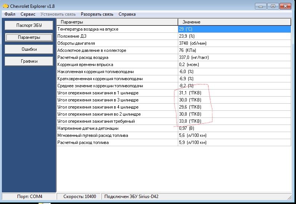Click the value 337,0 (мг/такт)
This screenshot has width=296, height=204.
pos(194,57)
